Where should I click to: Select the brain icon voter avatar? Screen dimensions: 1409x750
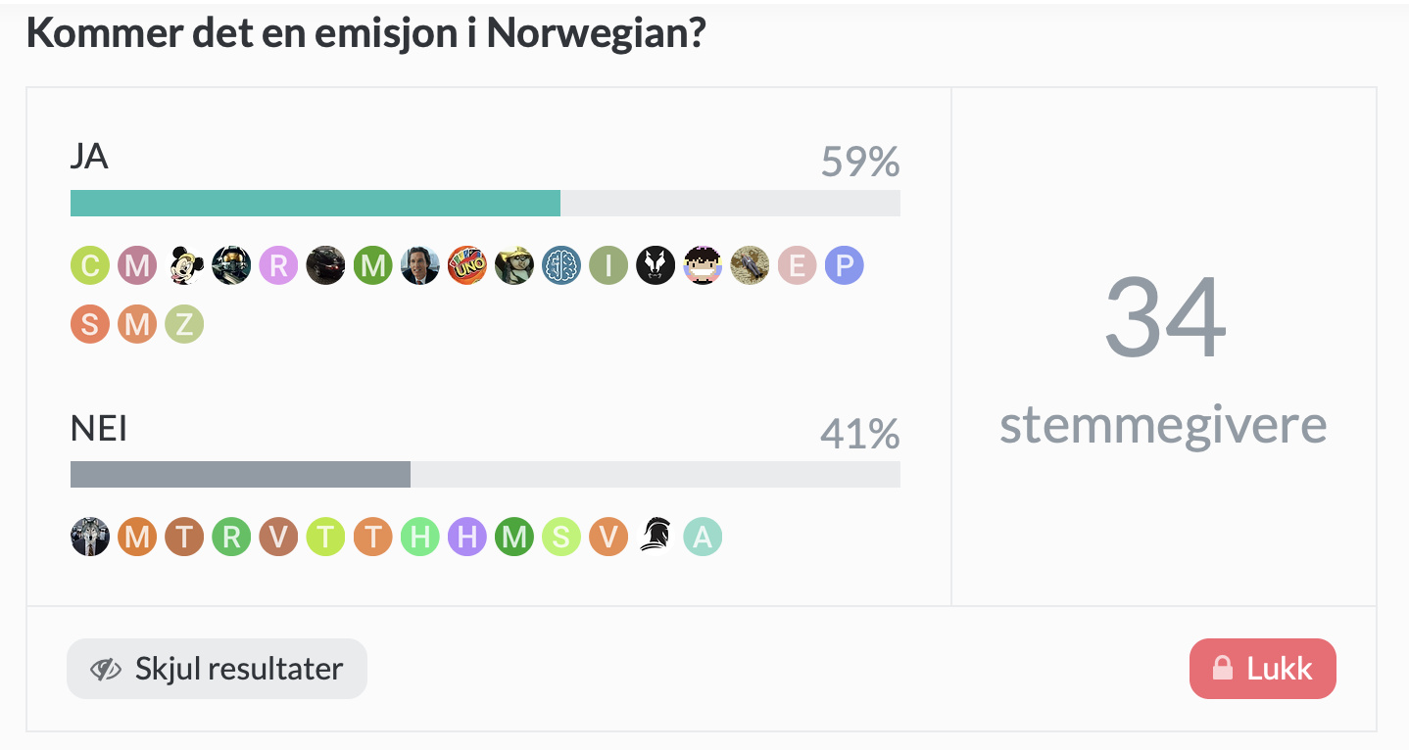tap(561, 265)
